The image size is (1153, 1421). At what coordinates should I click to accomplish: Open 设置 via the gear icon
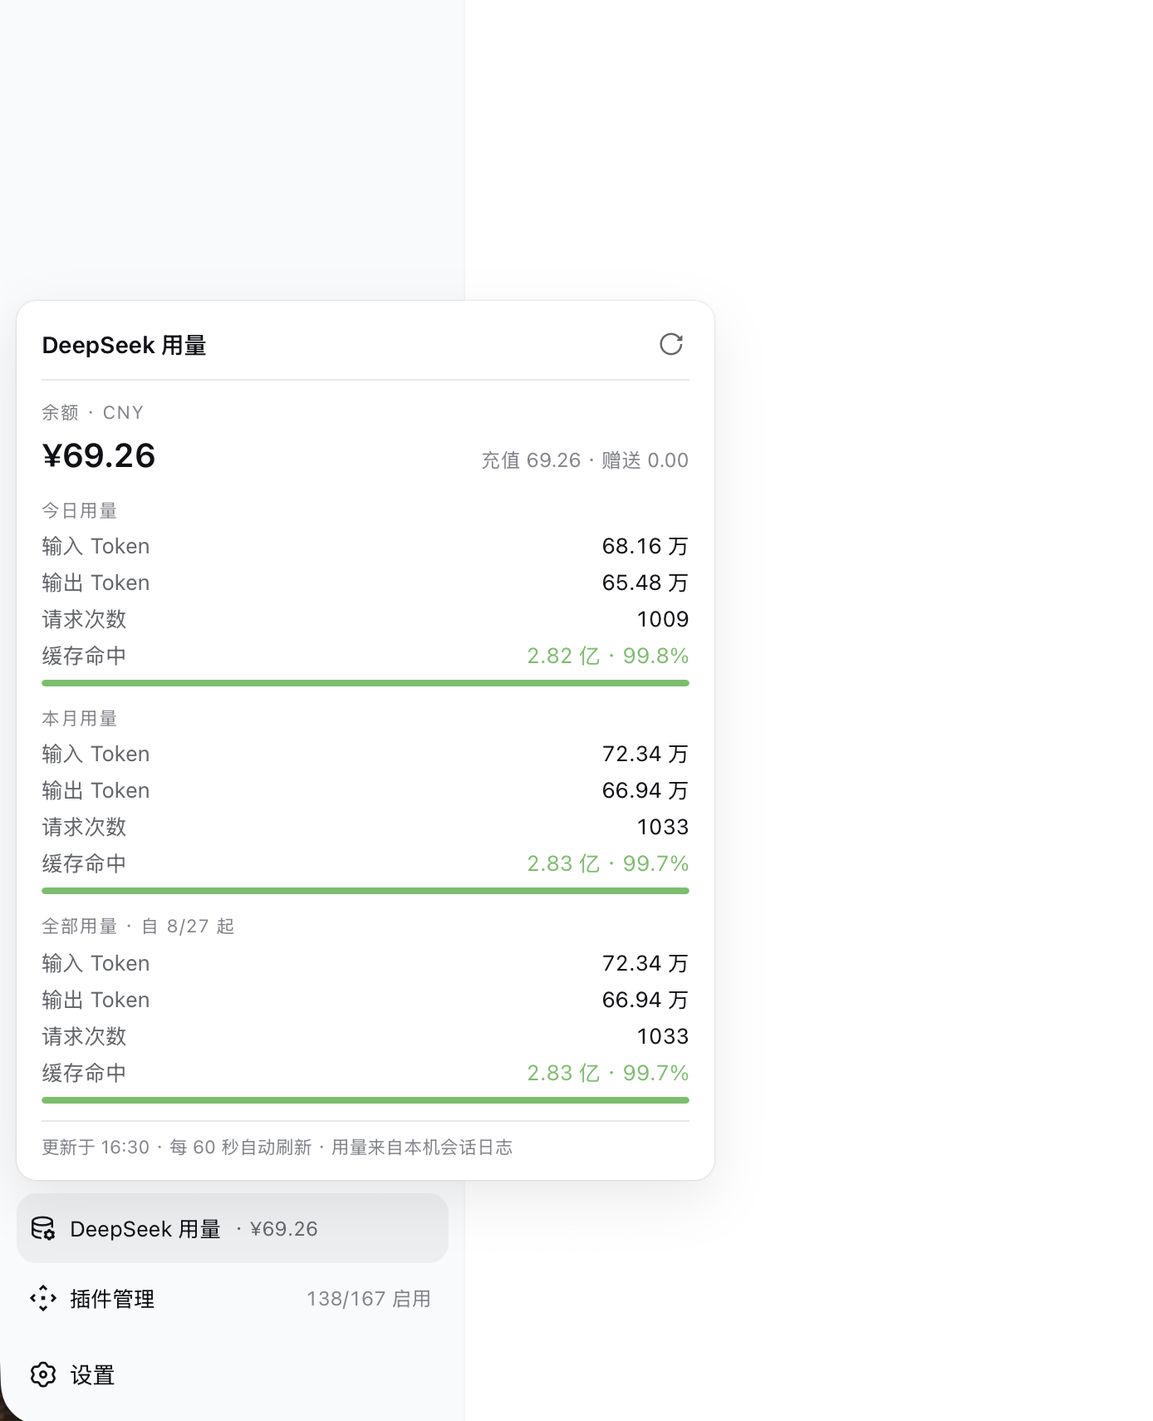(x=43, y=1374)
